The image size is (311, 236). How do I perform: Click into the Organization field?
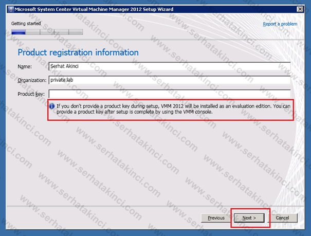click(x=170, y=80)
